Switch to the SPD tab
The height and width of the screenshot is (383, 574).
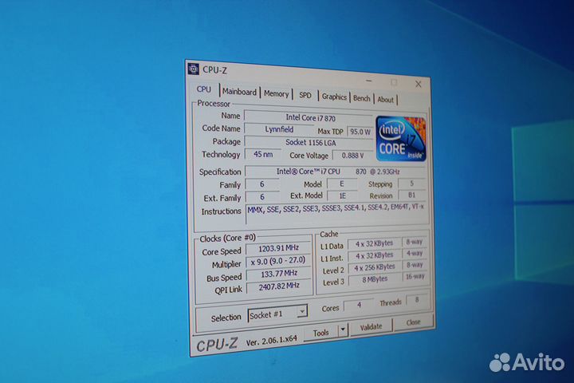(305, 95)
